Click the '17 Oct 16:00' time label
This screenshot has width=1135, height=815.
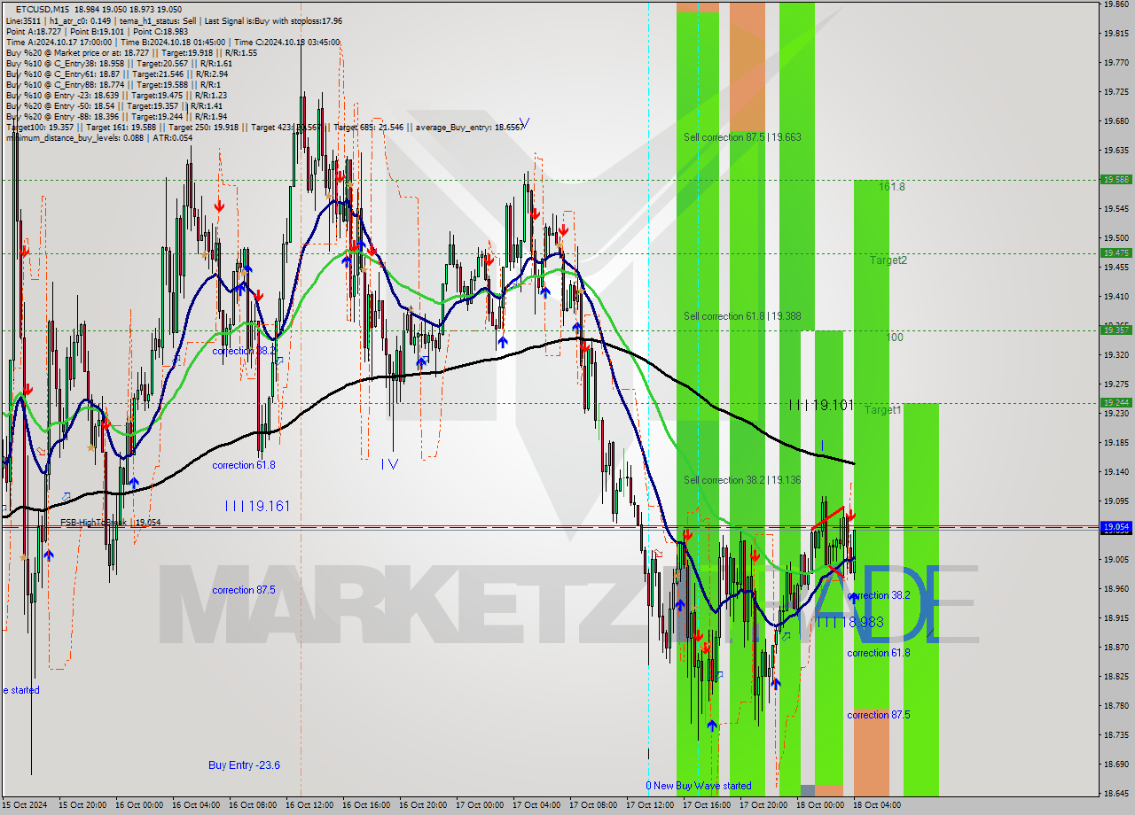pyautogui.click(x=706, y=805)
